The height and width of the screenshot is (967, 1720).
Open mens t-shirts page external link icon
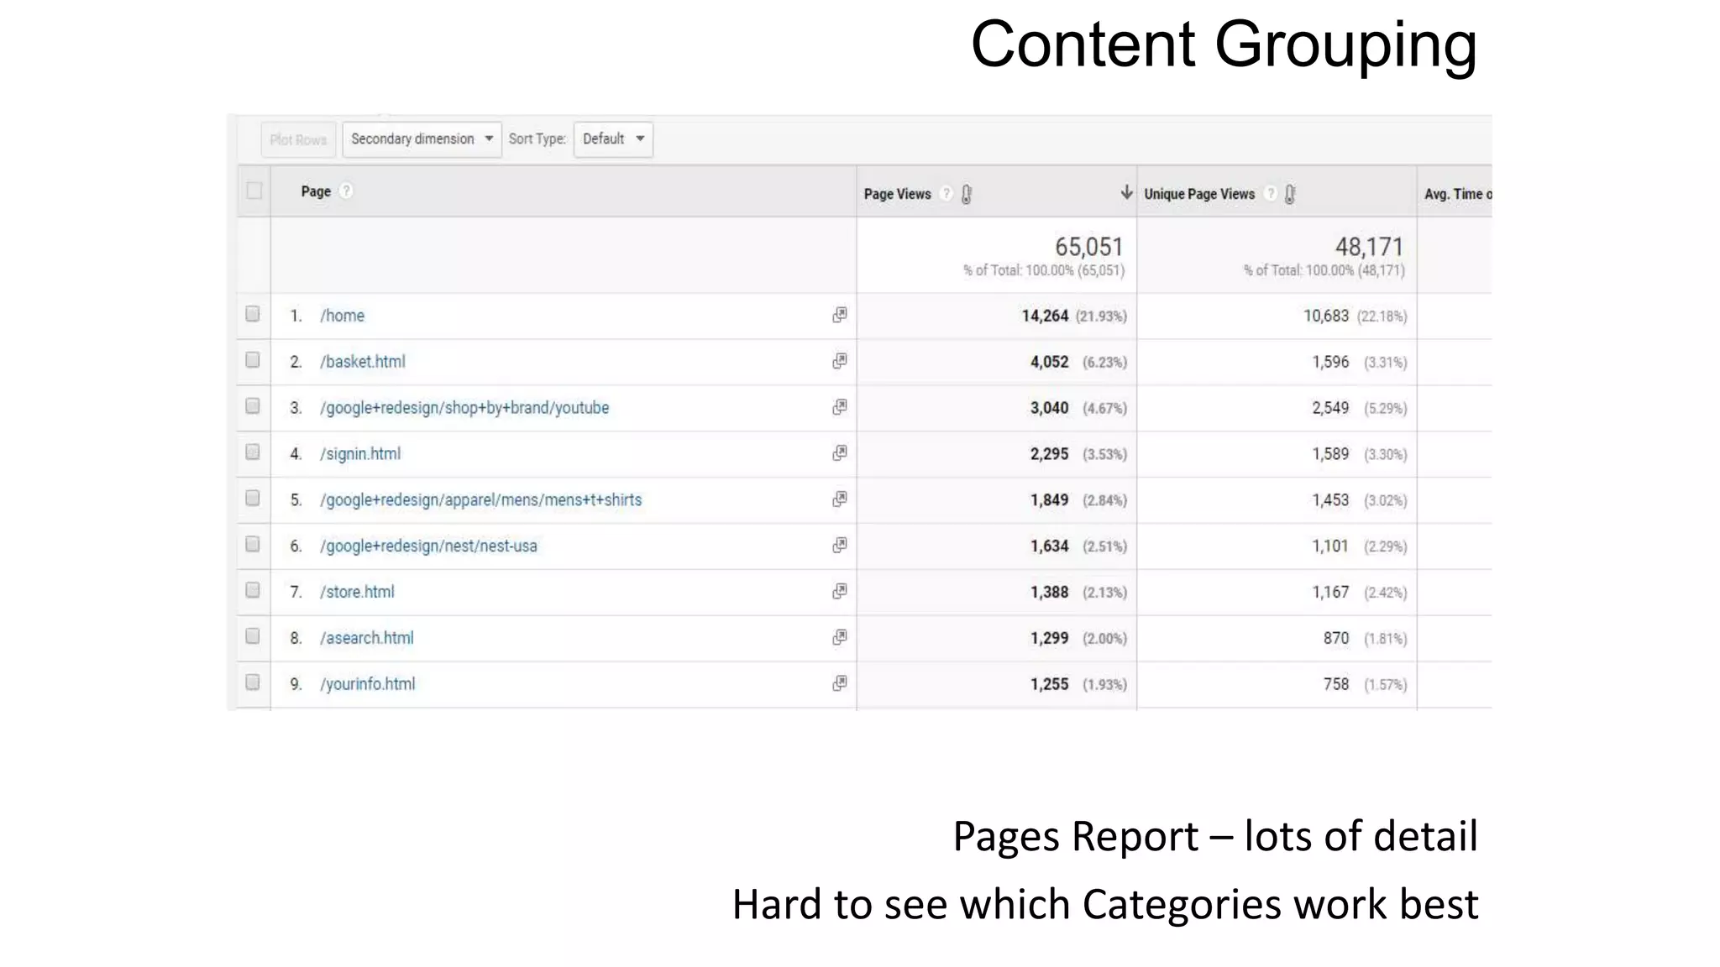(x=839, y=499)
